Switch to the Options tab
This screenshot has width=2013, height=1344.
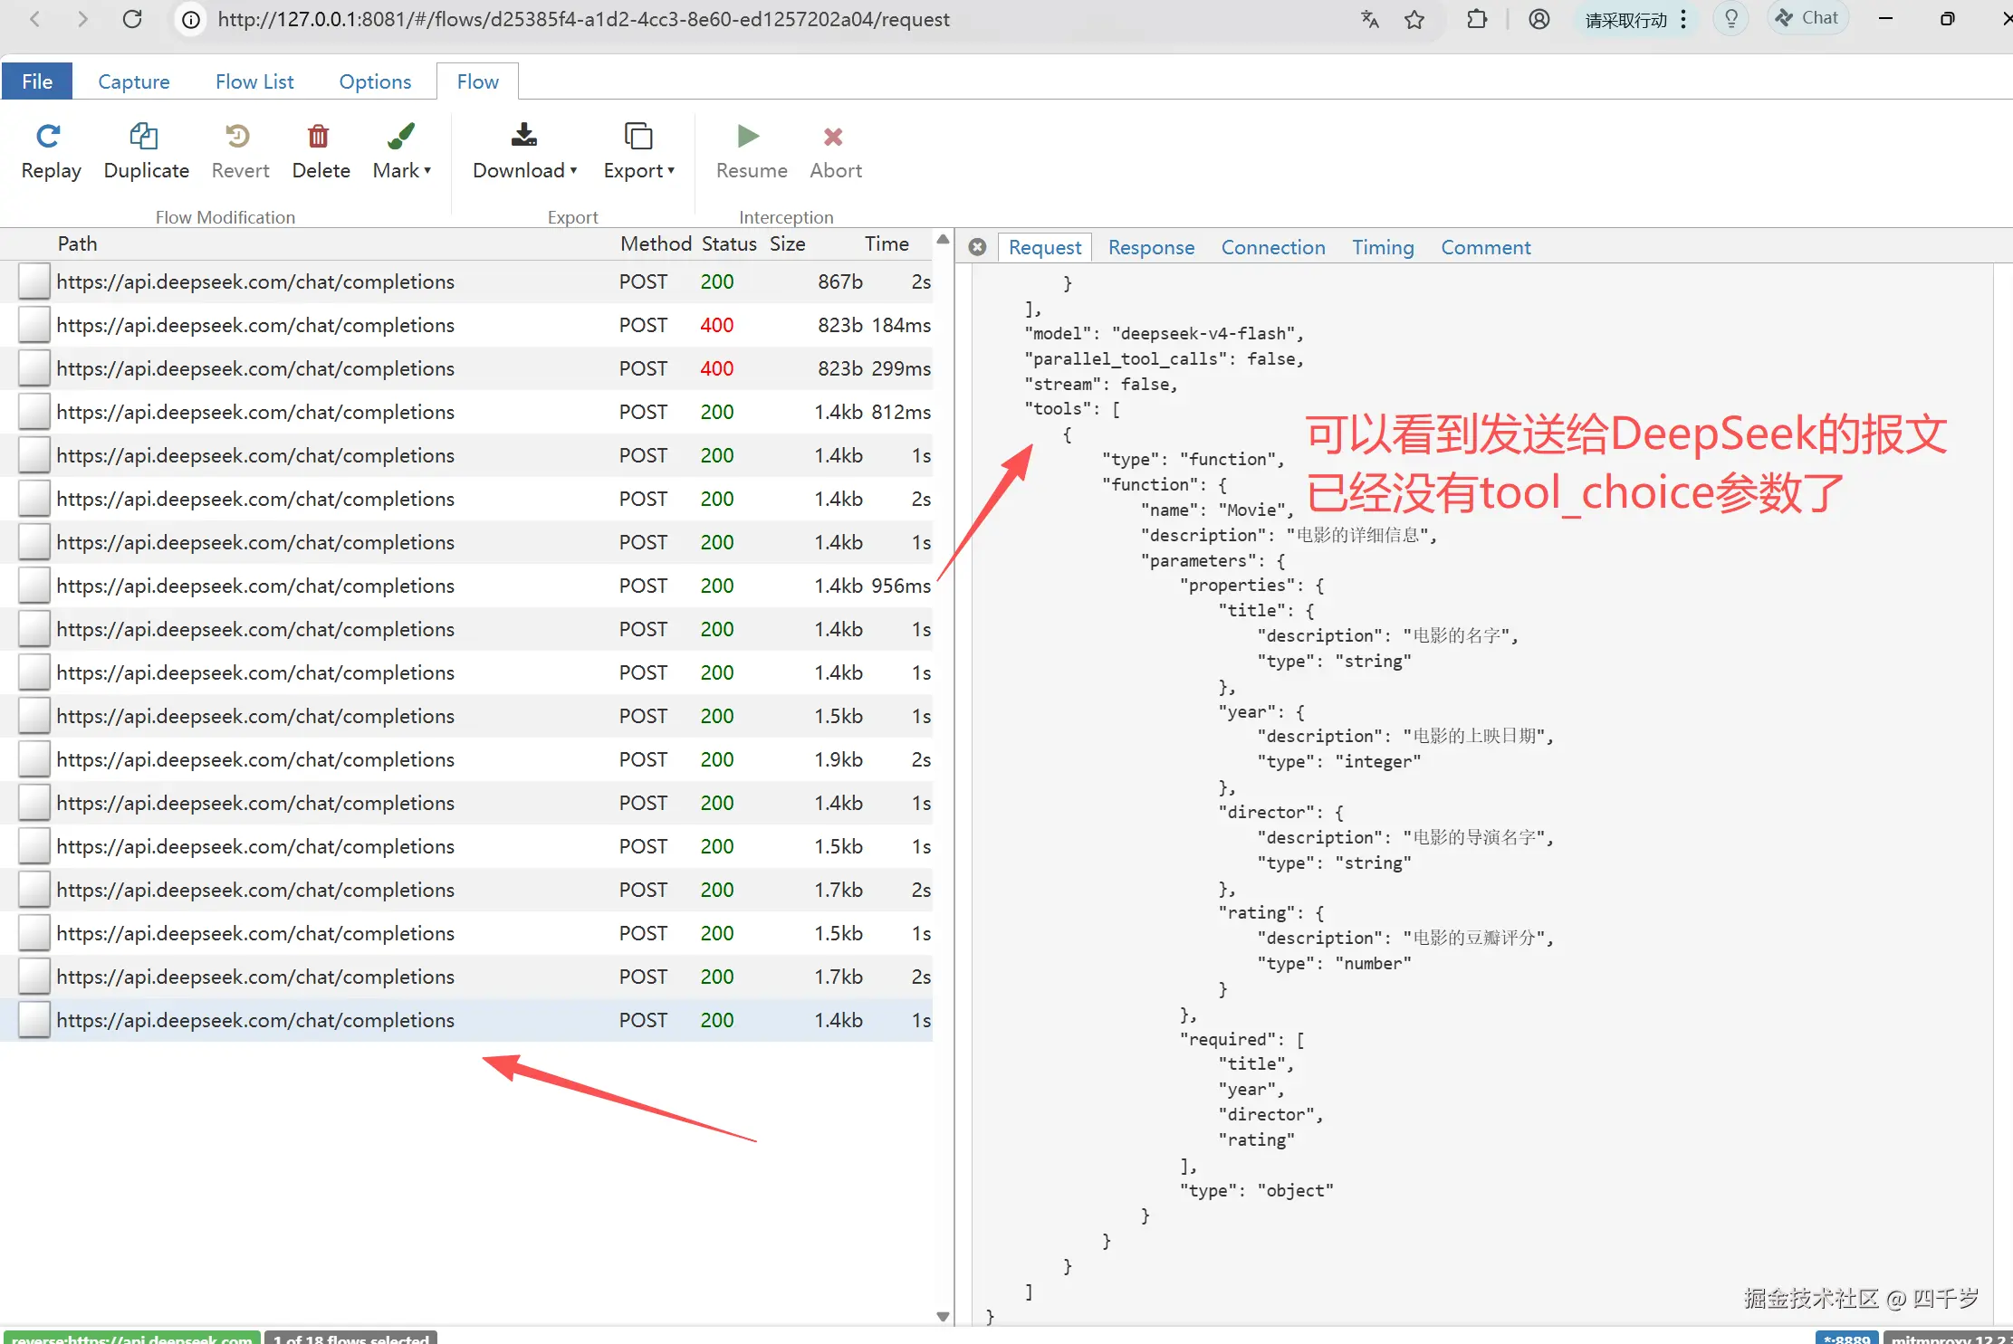[375, 81]
